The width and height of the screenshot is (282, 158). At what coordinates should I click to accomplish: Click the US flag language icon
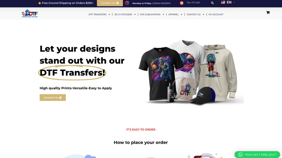pos(223,2)
